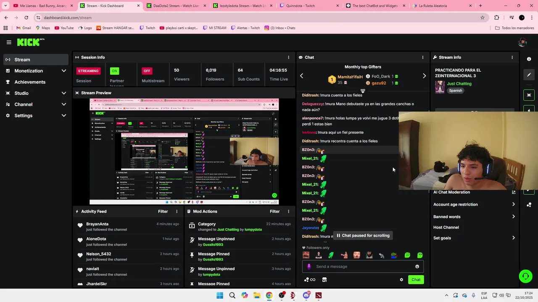Viewport: 538px width, 302px height.
Task: Click the Just Chatting category thumbnail
Action: (440, 87)
